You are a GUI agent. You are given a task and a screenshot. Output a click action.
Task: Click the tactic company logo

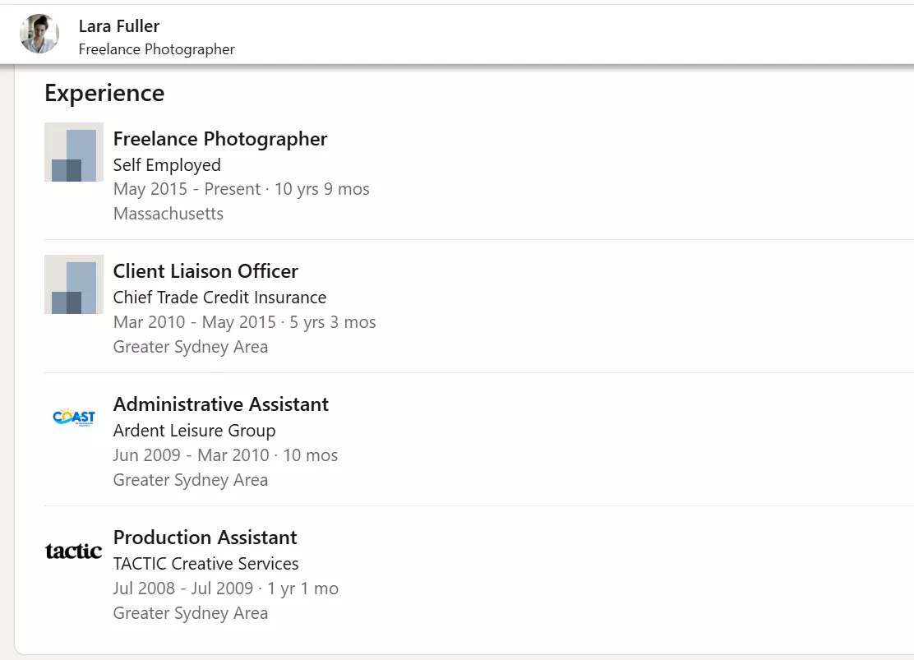coord(74,551)
